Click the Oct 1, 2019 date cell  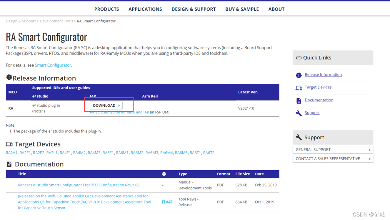click(265, 202)
